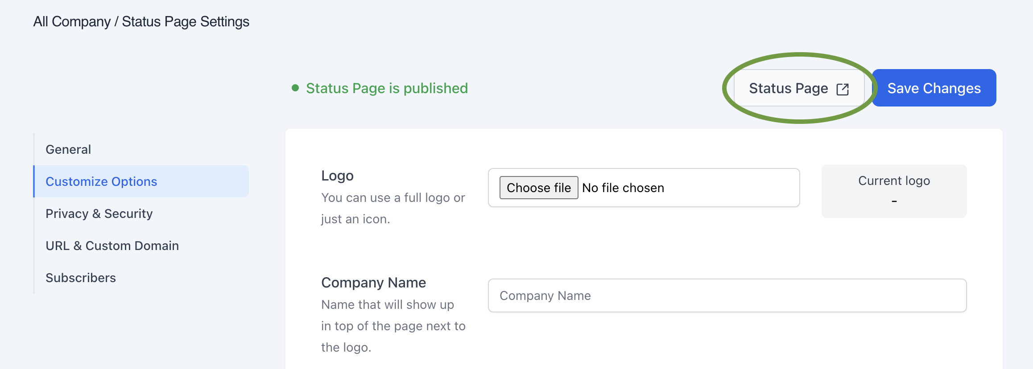The width and height of the screenshot is (1033, 369).
Task: Open URL & Custom Domain settings
Action: 112,246
